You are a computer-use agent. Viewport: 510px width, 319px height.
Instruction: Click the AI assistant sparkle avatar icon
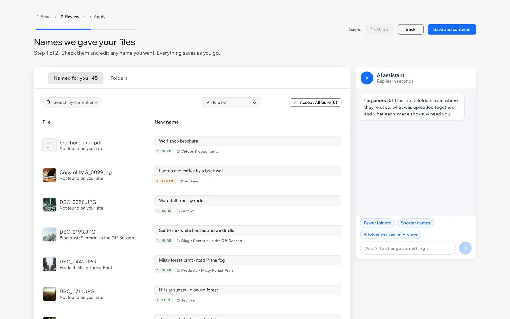[x=367, y=78]
